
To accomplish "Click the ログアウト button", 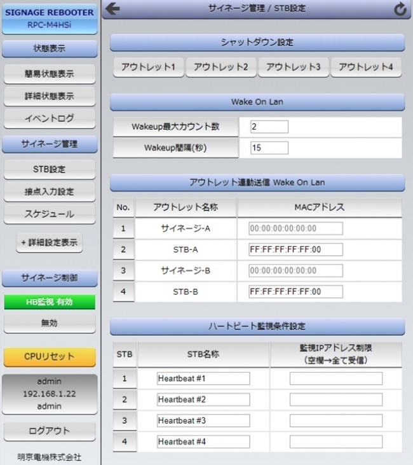I will (50, 431).
